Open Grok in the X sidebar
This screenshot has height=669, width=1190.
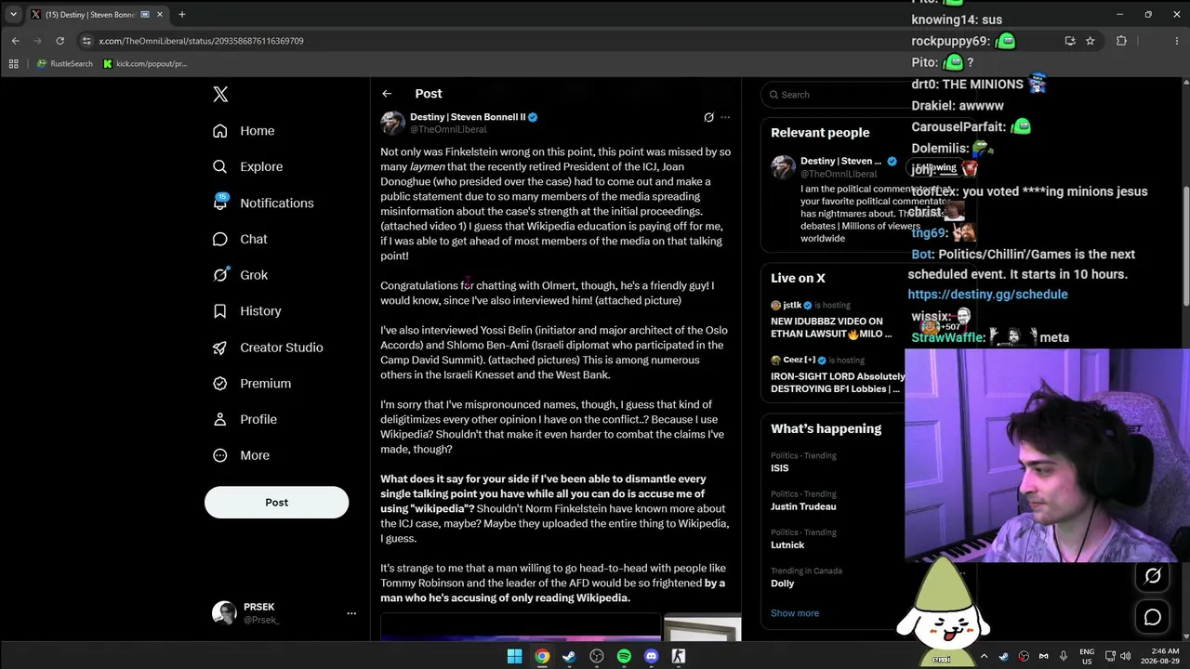240,275
